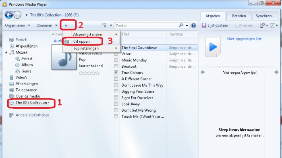282x158 pixels.
Task: Choose Ripinstellingen menu entry
Action: [x=91, y=48]
